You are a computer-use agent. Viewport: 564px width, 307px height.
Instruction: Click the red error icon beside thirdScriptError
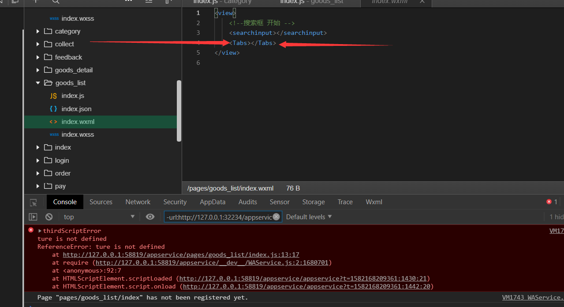coord(31,230)
